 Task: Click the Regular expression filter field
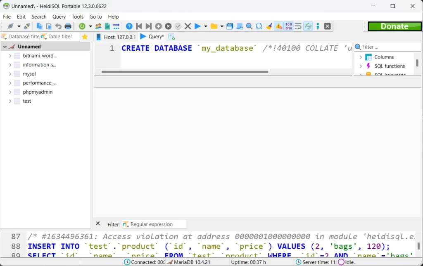pos(154,224)
